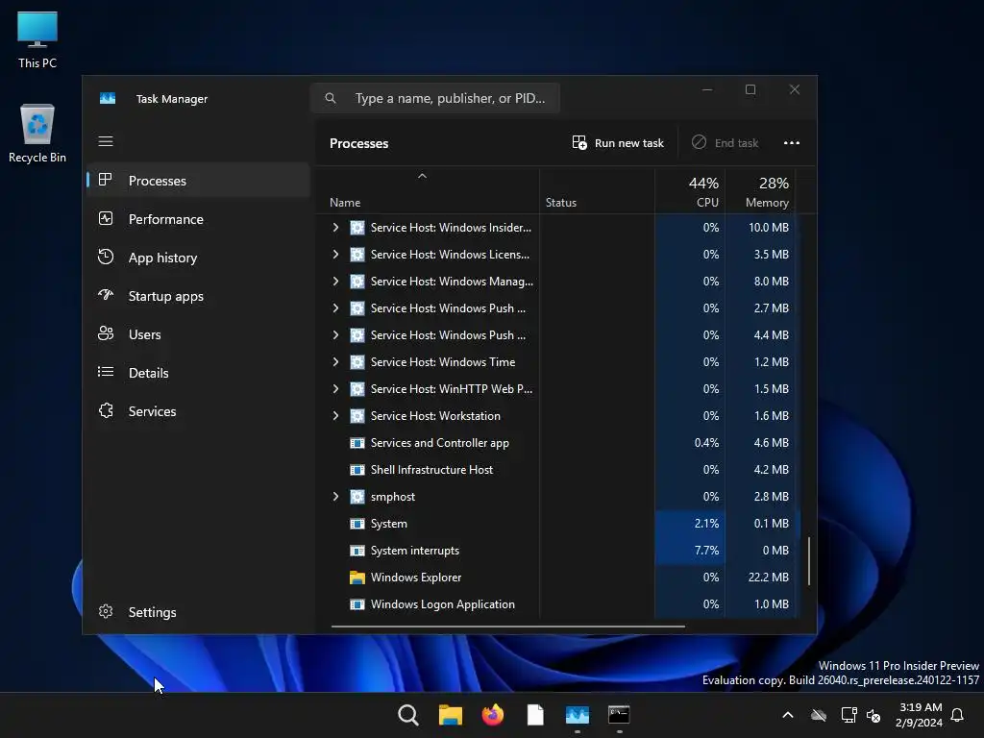Viewport: 984px width, 738px height.
Task: Open the taskbar clock and date
Action: [919, 715]
